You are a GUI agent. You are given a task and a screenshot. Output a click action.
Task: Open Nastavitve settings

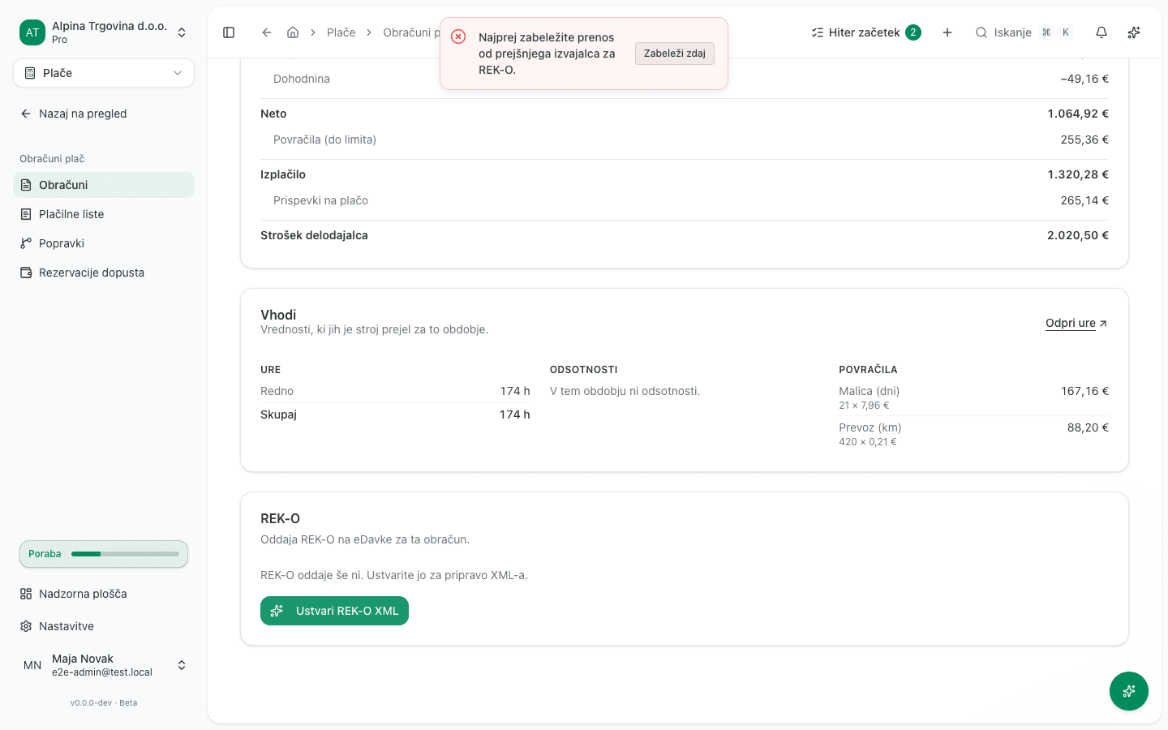point(104,626)
